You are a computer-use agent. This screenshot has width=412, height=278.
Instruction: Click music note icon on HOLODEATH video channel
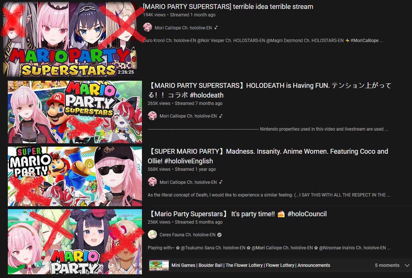coord(221,116)
